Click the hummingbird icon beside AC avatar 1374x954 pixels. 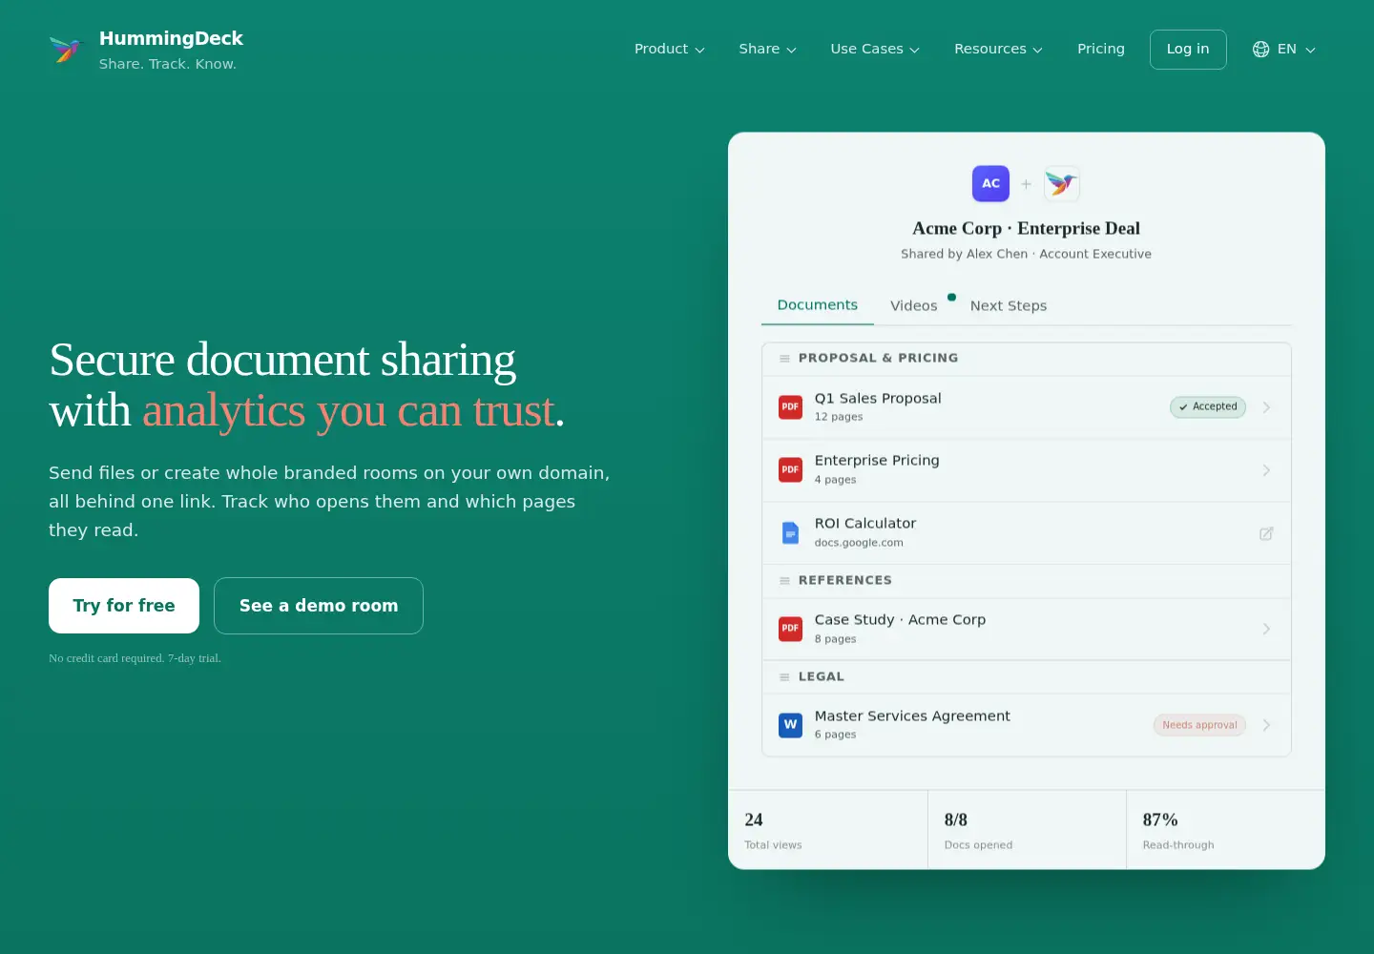coord(1061,183)
